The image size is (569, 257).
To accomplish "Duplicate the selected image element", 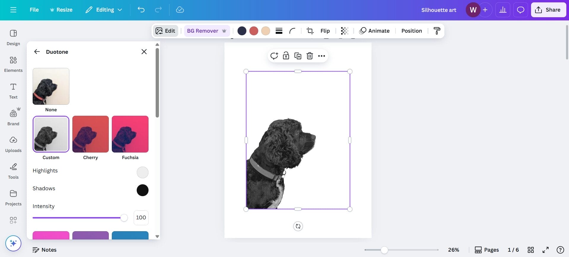I will tap(298, 56).
